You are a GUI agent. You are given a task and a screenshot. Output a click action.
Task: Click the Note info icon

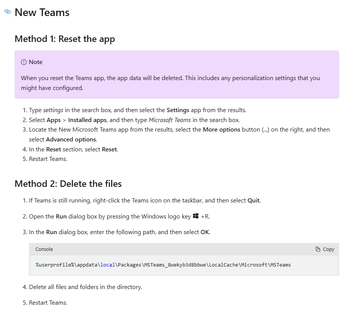click(x=24, y=62)
